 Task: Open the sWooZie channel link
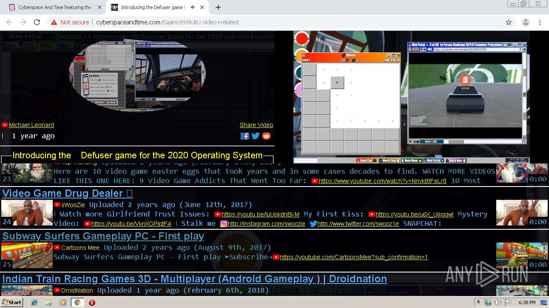(73, 205)
